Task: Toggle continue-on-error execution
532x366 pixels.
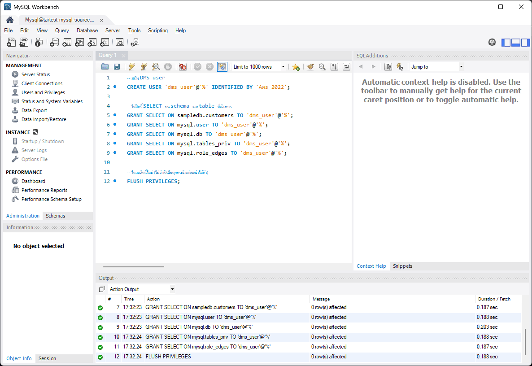Action: point(183,67)
